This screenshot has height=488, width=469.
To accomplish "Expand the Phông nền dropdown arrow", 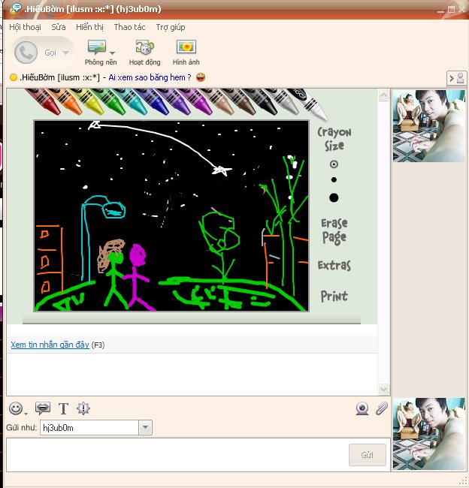I will click(113, 53).
